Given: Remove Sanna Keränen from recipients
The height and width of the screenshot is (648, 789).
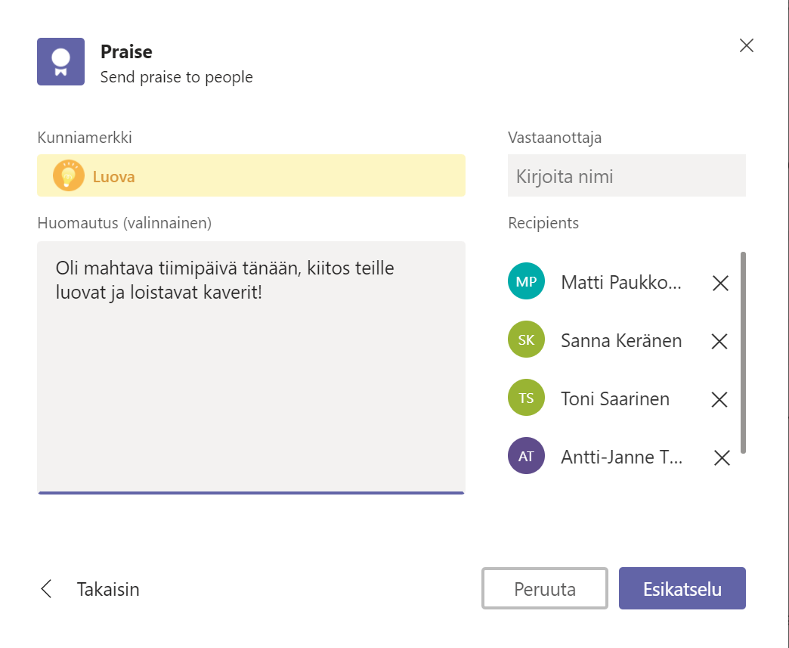Looking at the screenshot, I should (x=719, y=341).
